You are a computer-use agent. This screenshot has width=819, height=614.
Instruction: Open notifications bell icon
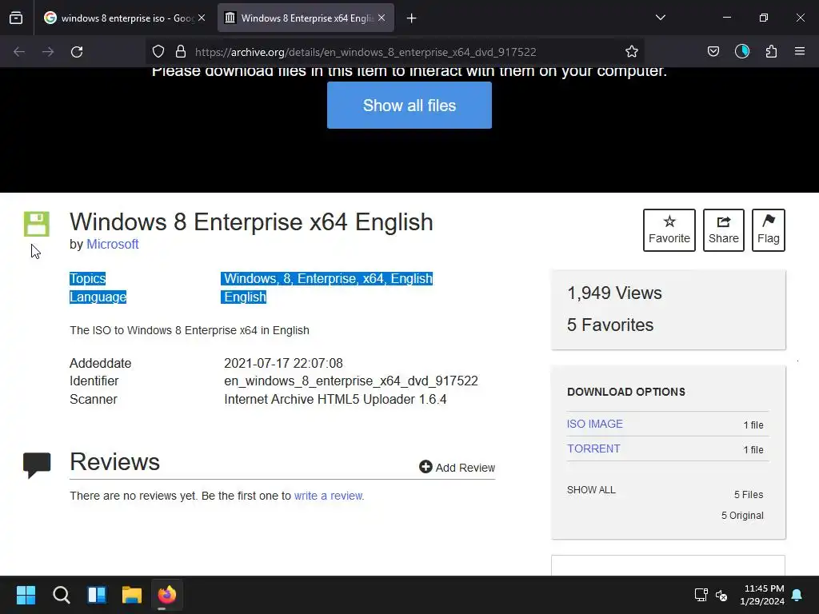(x=797, y=595)
